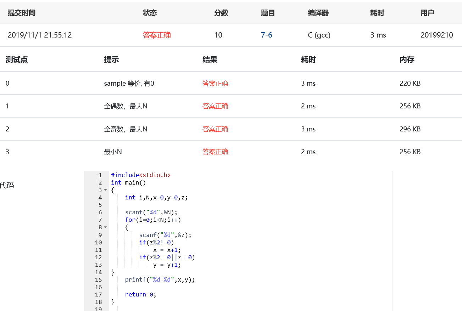Click the 内存 column header
The image size is (462, 311).
pyautogui.click(x=407, y=60)
